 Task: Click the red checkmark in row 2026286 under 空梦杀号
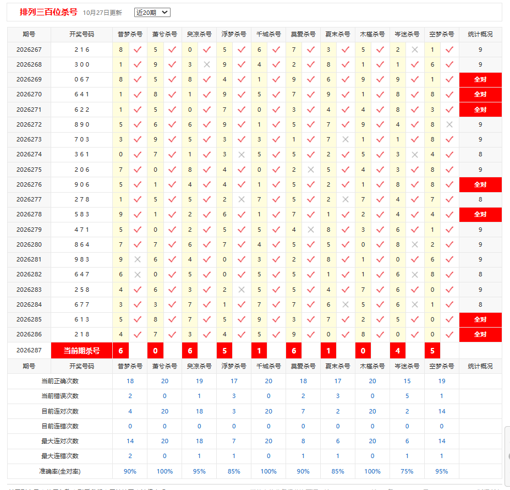(x=449, y=334)
